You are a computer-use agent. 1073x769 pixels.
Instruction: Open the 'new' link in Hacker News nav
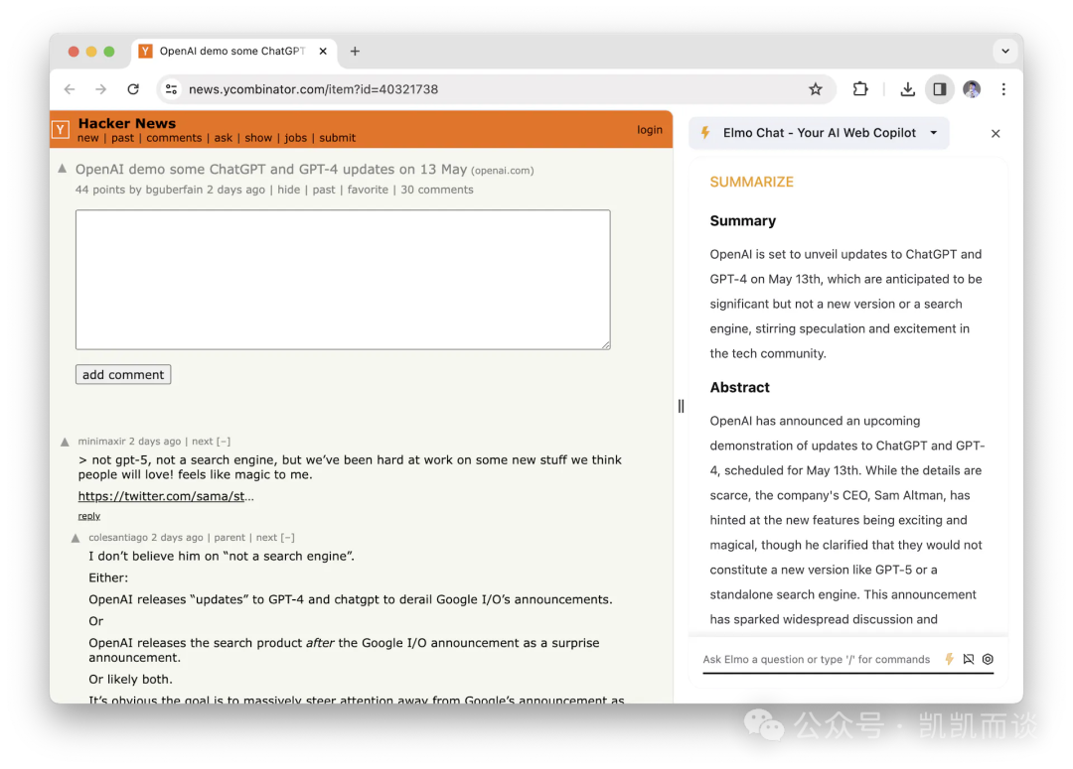point(88,138)
